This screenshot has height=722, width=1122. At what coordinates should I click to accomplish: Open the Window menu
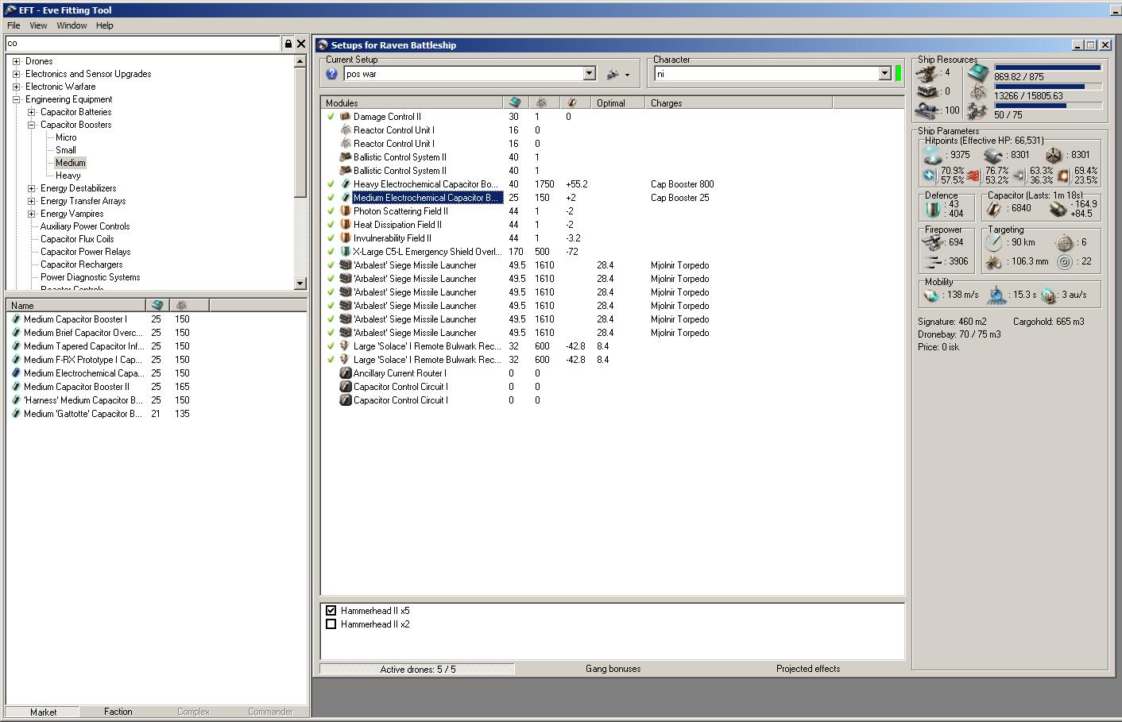(x=72, y=25)
